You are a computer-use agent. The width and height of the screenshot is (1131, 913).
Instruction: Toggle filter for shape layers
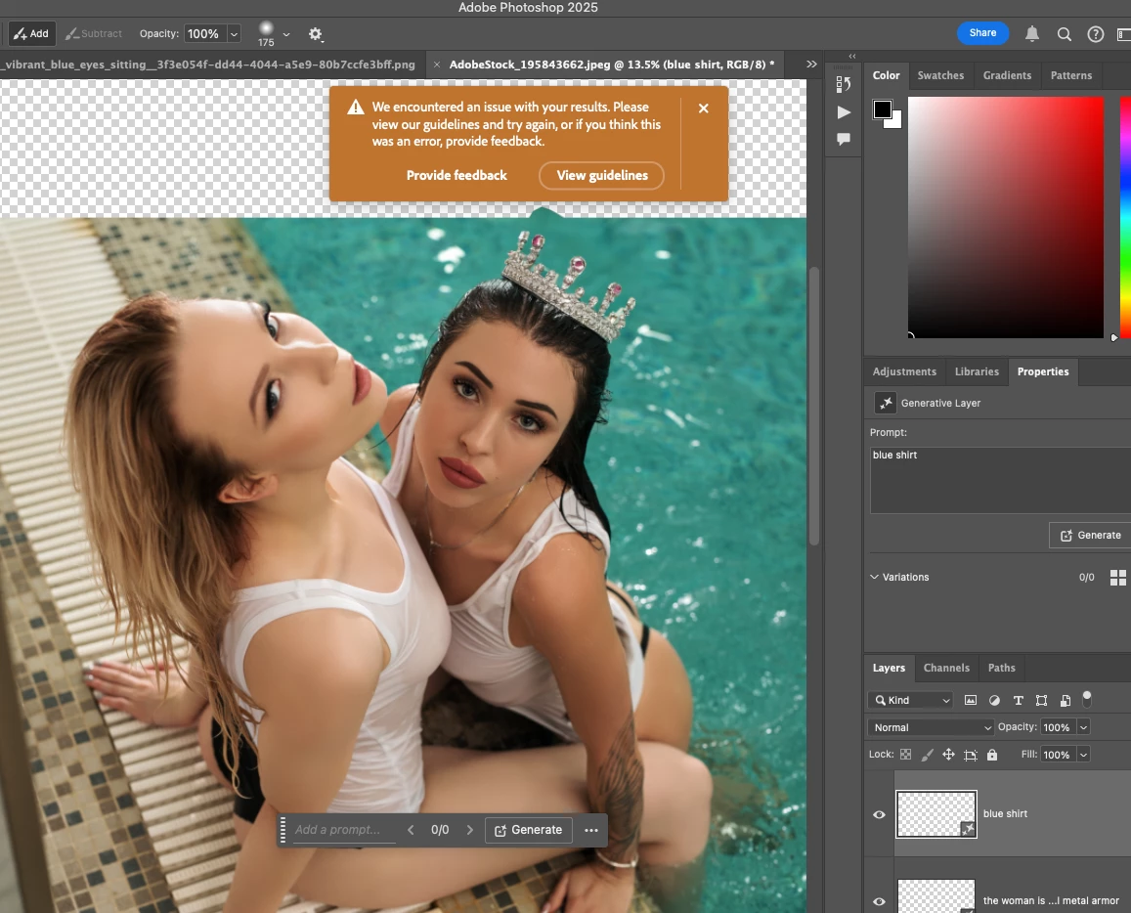1042,700
